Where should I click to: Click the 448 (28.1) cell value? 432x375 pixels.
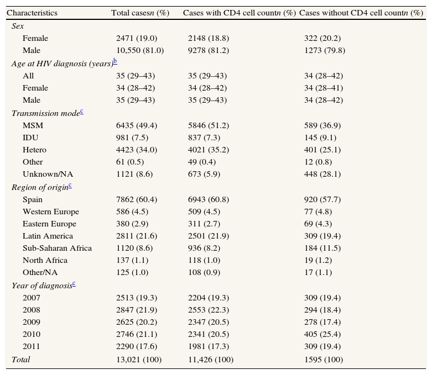322,175
